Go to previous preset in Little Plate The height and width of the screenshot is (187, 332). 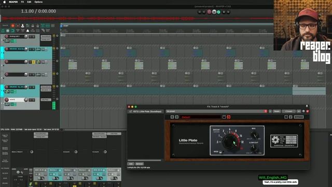coord(172,117)
